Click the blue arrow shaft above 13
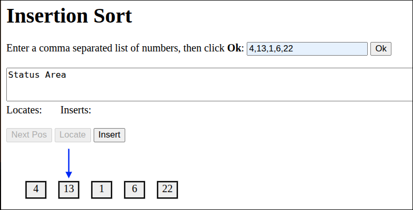Screen dimensions: 413x210 pos(68,160)
